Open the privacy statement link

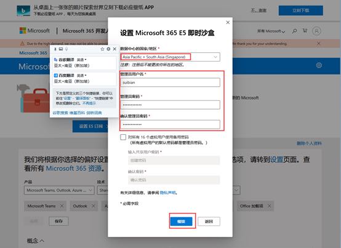(167, 193)
